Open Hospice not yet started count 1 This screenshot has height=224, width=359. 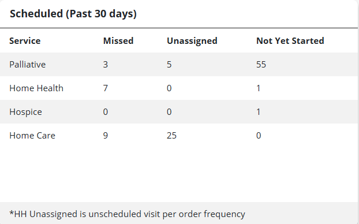coord(259,112)
